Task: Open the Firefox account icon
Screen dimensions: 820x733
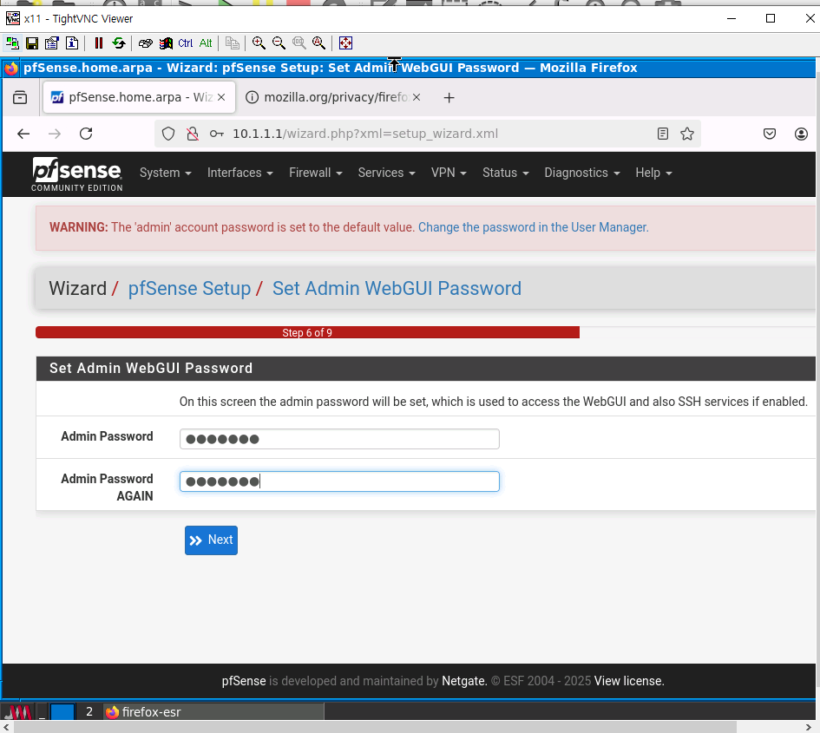Action: point(801,134)
